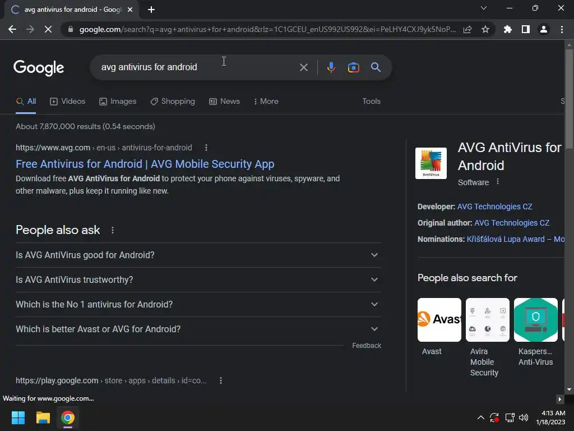Open a new browser tab
Screen dimensions: 574x431
coord(151,10)
